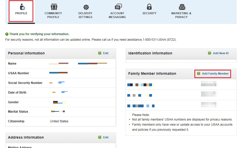
Task: Click green arrow icon beside Add New ID
Action: coord(209,53)
